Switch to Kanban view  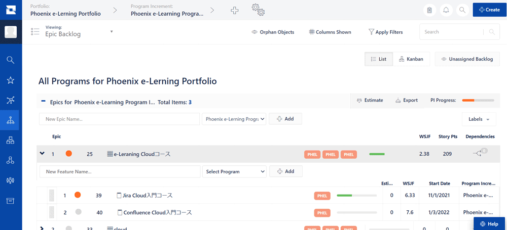pyautogui.click(x=411, y=59)
